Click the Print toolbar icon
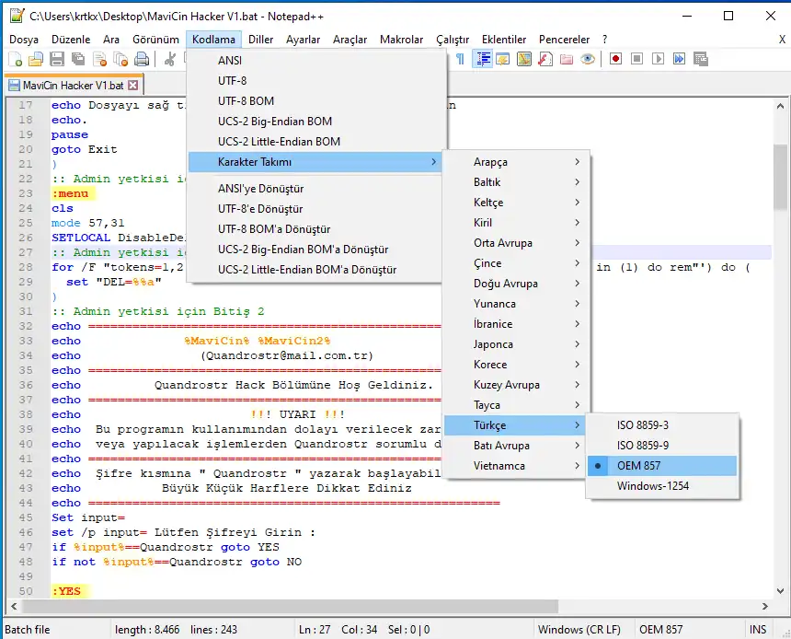The width and height of the screenshot is (791, 639). [142, 60]
